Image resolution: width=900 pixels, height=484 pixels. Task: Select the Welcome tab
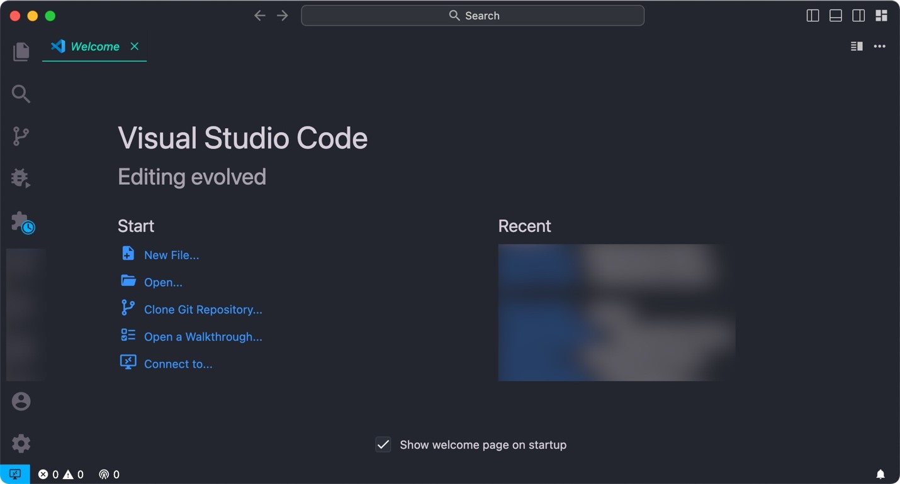coord(94,47)
